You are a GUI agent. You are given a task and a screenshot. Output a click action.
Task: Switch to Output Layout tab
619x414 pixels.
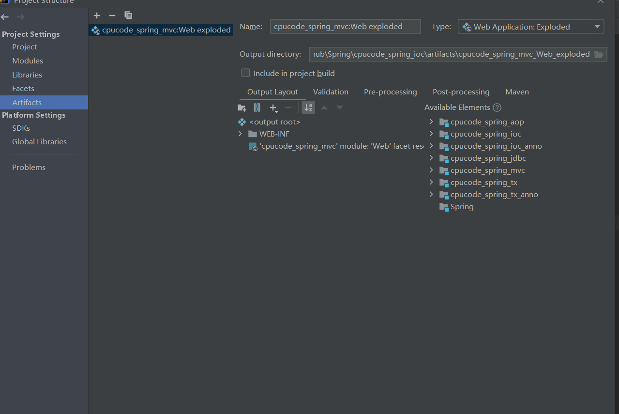pyautogui.click(x=272, y=92)
